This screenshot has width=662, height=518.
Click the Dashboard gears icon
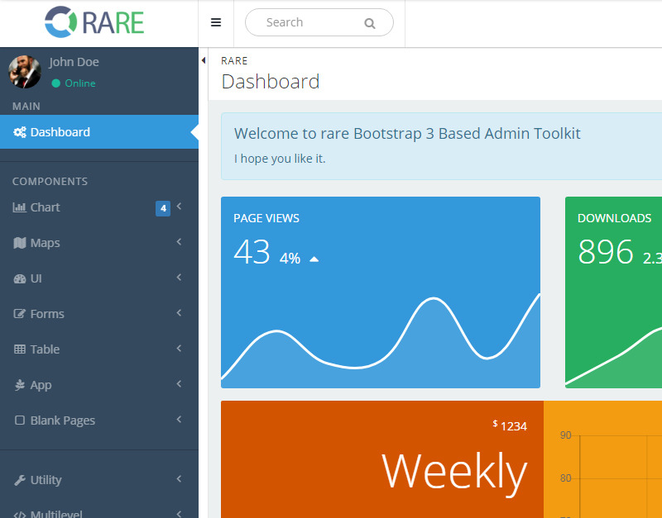pyautogui.click(x=18, y=131)
